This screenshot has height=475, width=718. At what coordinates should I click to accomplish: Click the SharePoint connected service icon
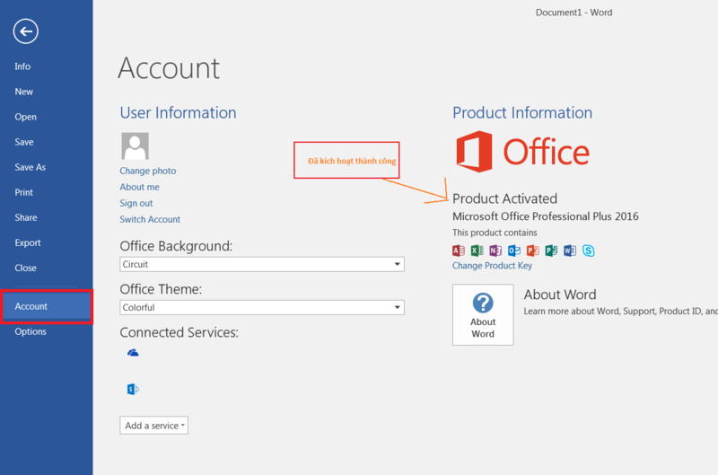[x=133, y=389]
